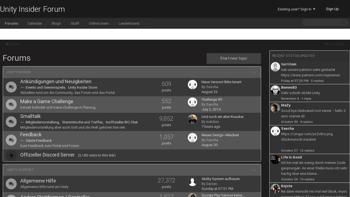Open MaZy profile name link

[x=286, y=105]
